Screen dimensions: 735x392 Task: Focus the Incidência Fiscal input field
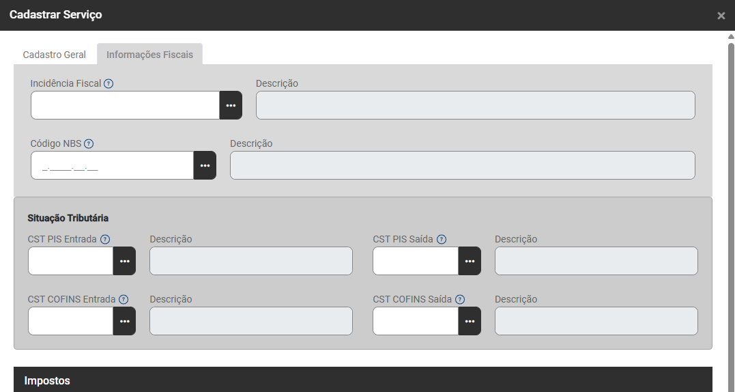pos(125,105)
